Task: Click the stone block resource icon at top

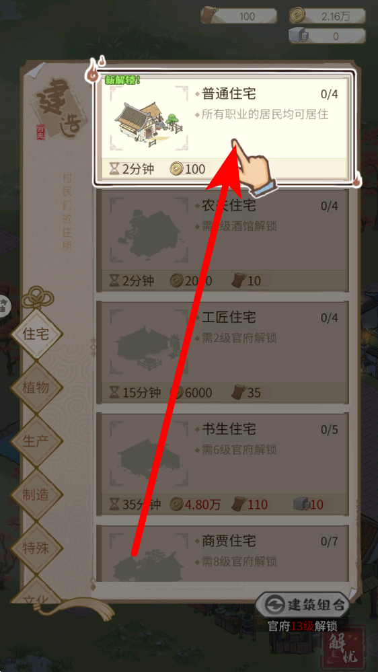Action: (297, 35)
